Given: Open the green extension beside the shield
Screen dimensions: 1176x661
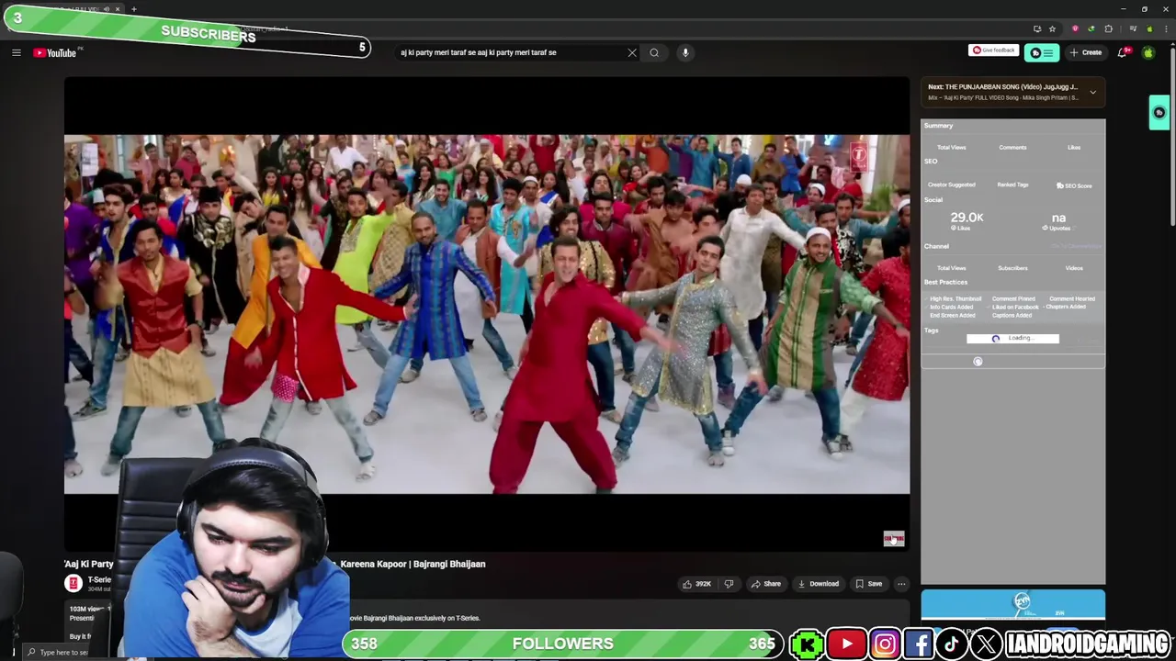Looking at the screenshot, I should pos(1091,28).
